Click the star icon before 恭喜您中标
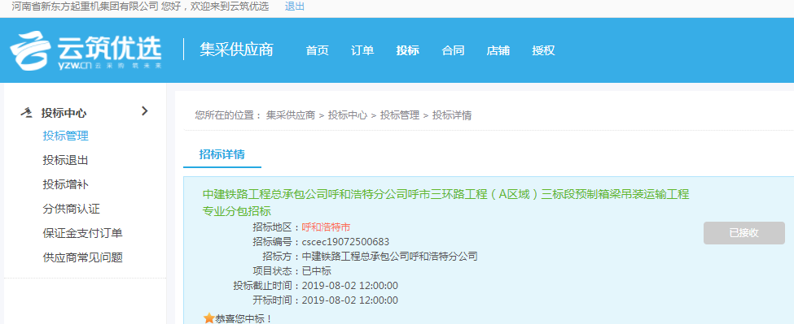This screenshot has height=324, width=794. tap(208, 318)
